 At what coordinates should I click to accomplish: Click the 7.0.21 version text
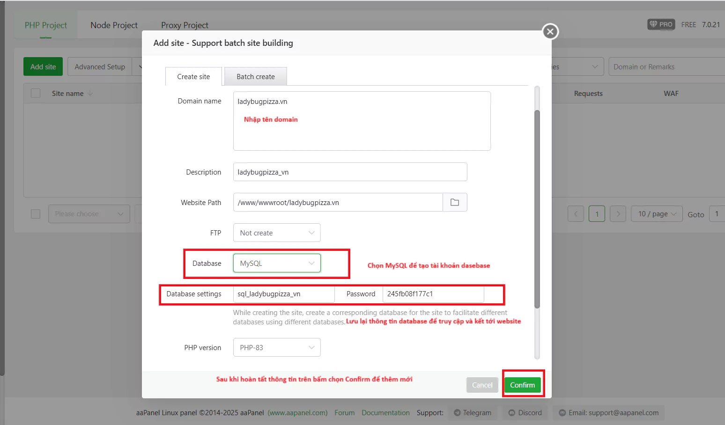point(710,24)
